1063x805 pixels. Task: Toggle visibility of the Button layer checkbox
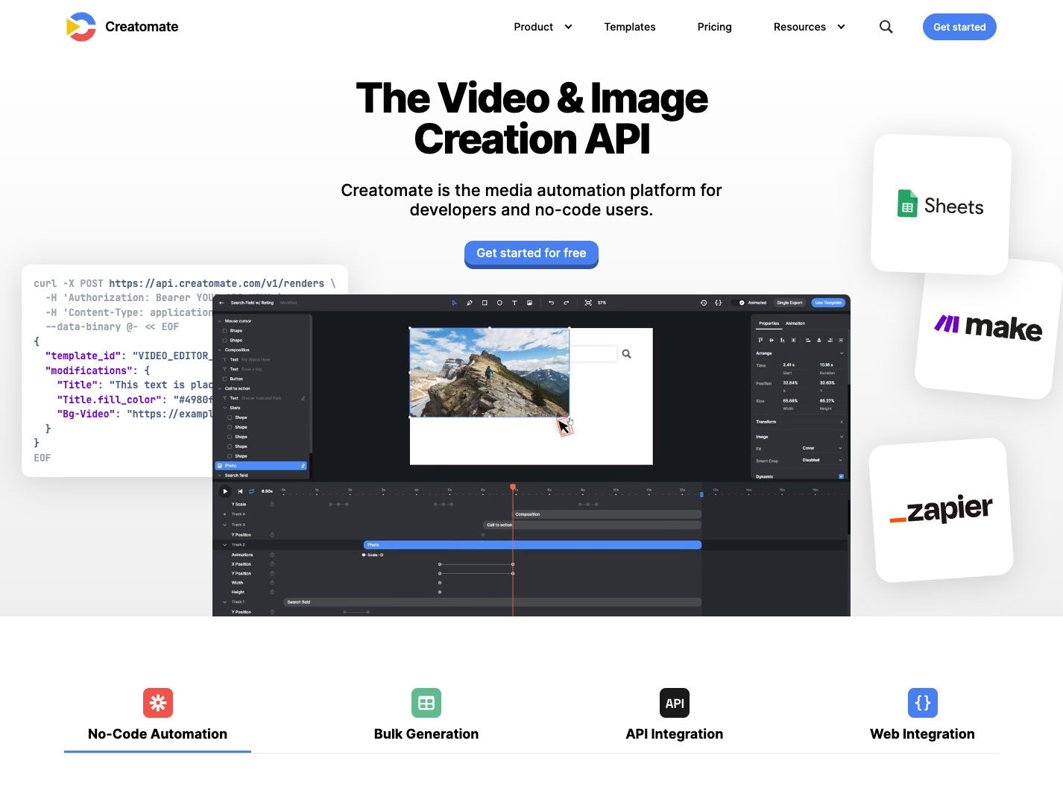(x=225, y=379)
